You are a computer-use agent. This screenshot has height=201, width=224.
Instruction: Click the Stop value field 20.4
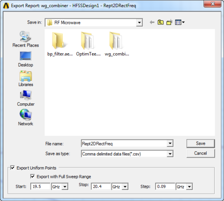click(101, 186)
